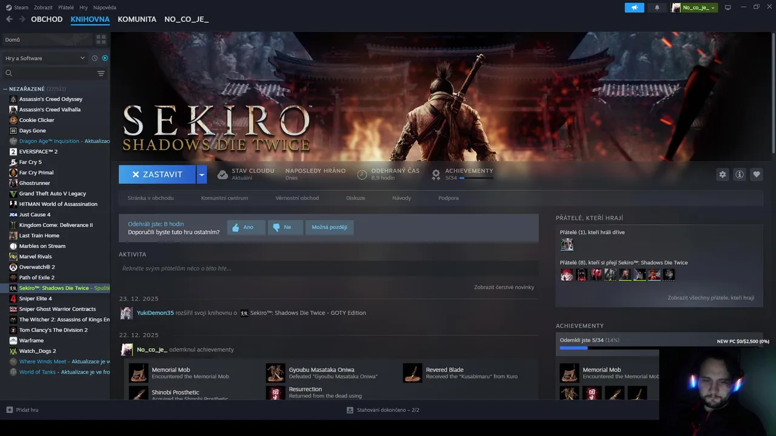Click header achievements progress bar 5/34
This screenshot has width=776, height=436.
pyautogui.click(x=476, y=178)
